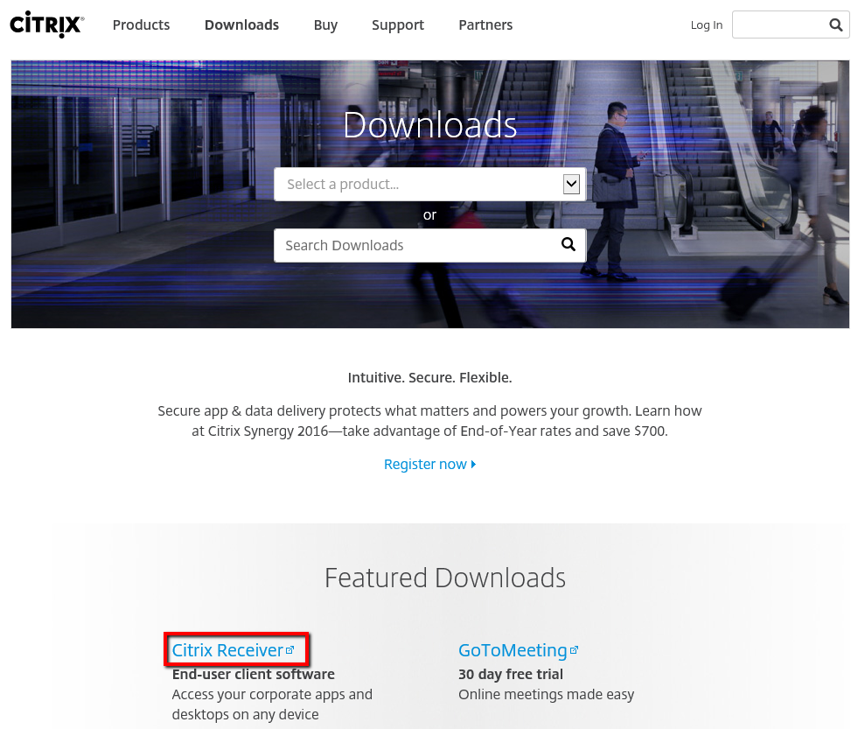Click the 30 day free trial text
The width and height of the screenshot is (865, 729).
pyautogui.click(x=511, y=675)
